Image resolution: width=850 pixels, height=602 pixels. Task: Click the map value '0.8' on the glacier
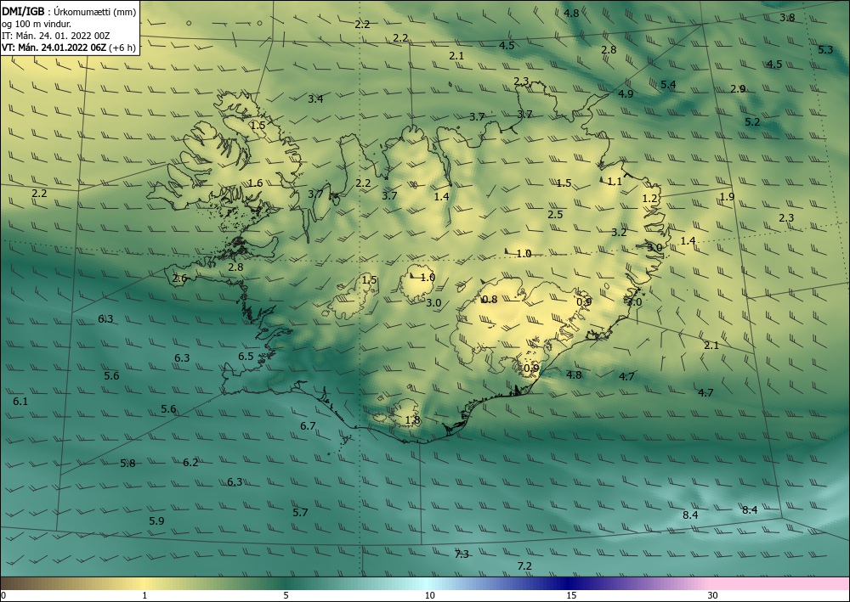(x=490, y=300)
